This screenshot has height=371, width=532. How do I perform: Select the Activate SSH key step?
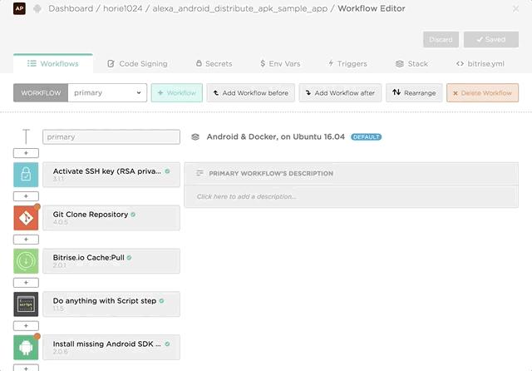coord(111,175)
